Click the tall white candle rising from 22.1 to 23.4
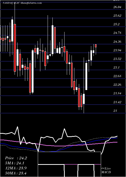This screenshot has width=126, height=177. point(86,76)
